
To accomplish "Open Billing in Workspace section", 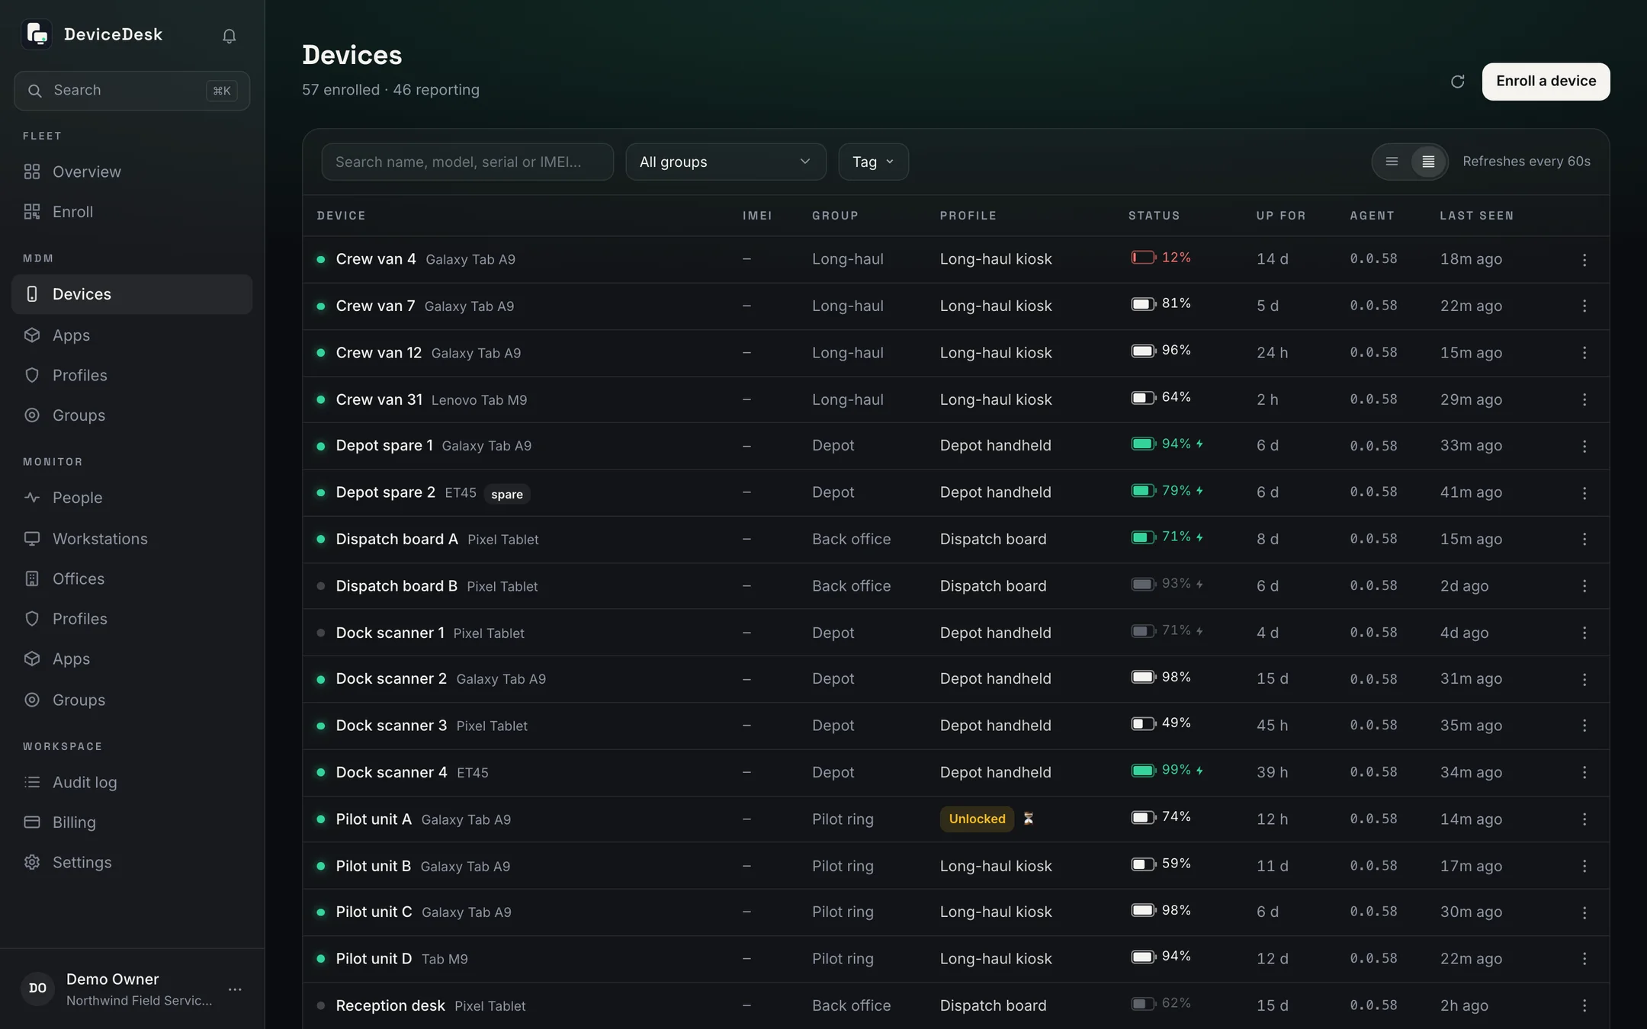I will tap(132, 822).
